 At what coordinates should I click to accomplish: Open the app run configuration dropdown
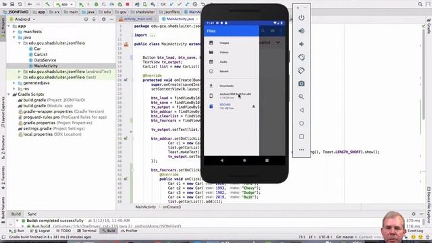[65, 5]
